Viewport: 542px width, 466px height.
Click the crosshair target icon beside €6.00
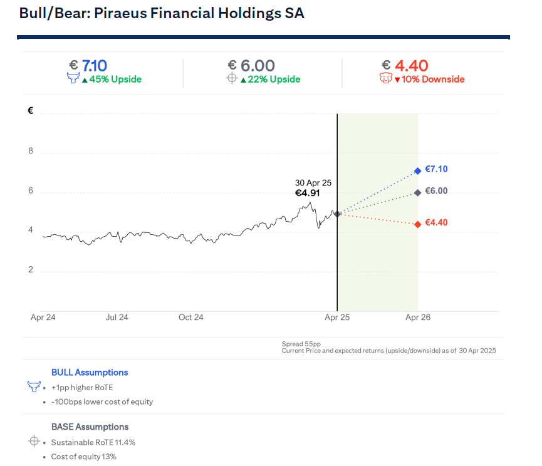tap(232, 79)
